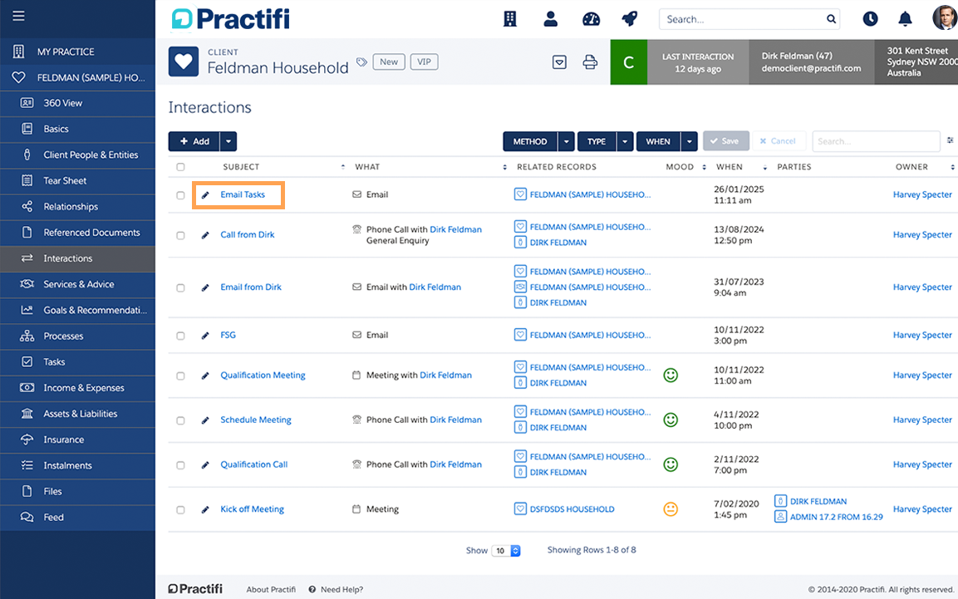This screenshot has width=958, height=599.
Task: Click the Save button
Action: click(x=725, y=141)
